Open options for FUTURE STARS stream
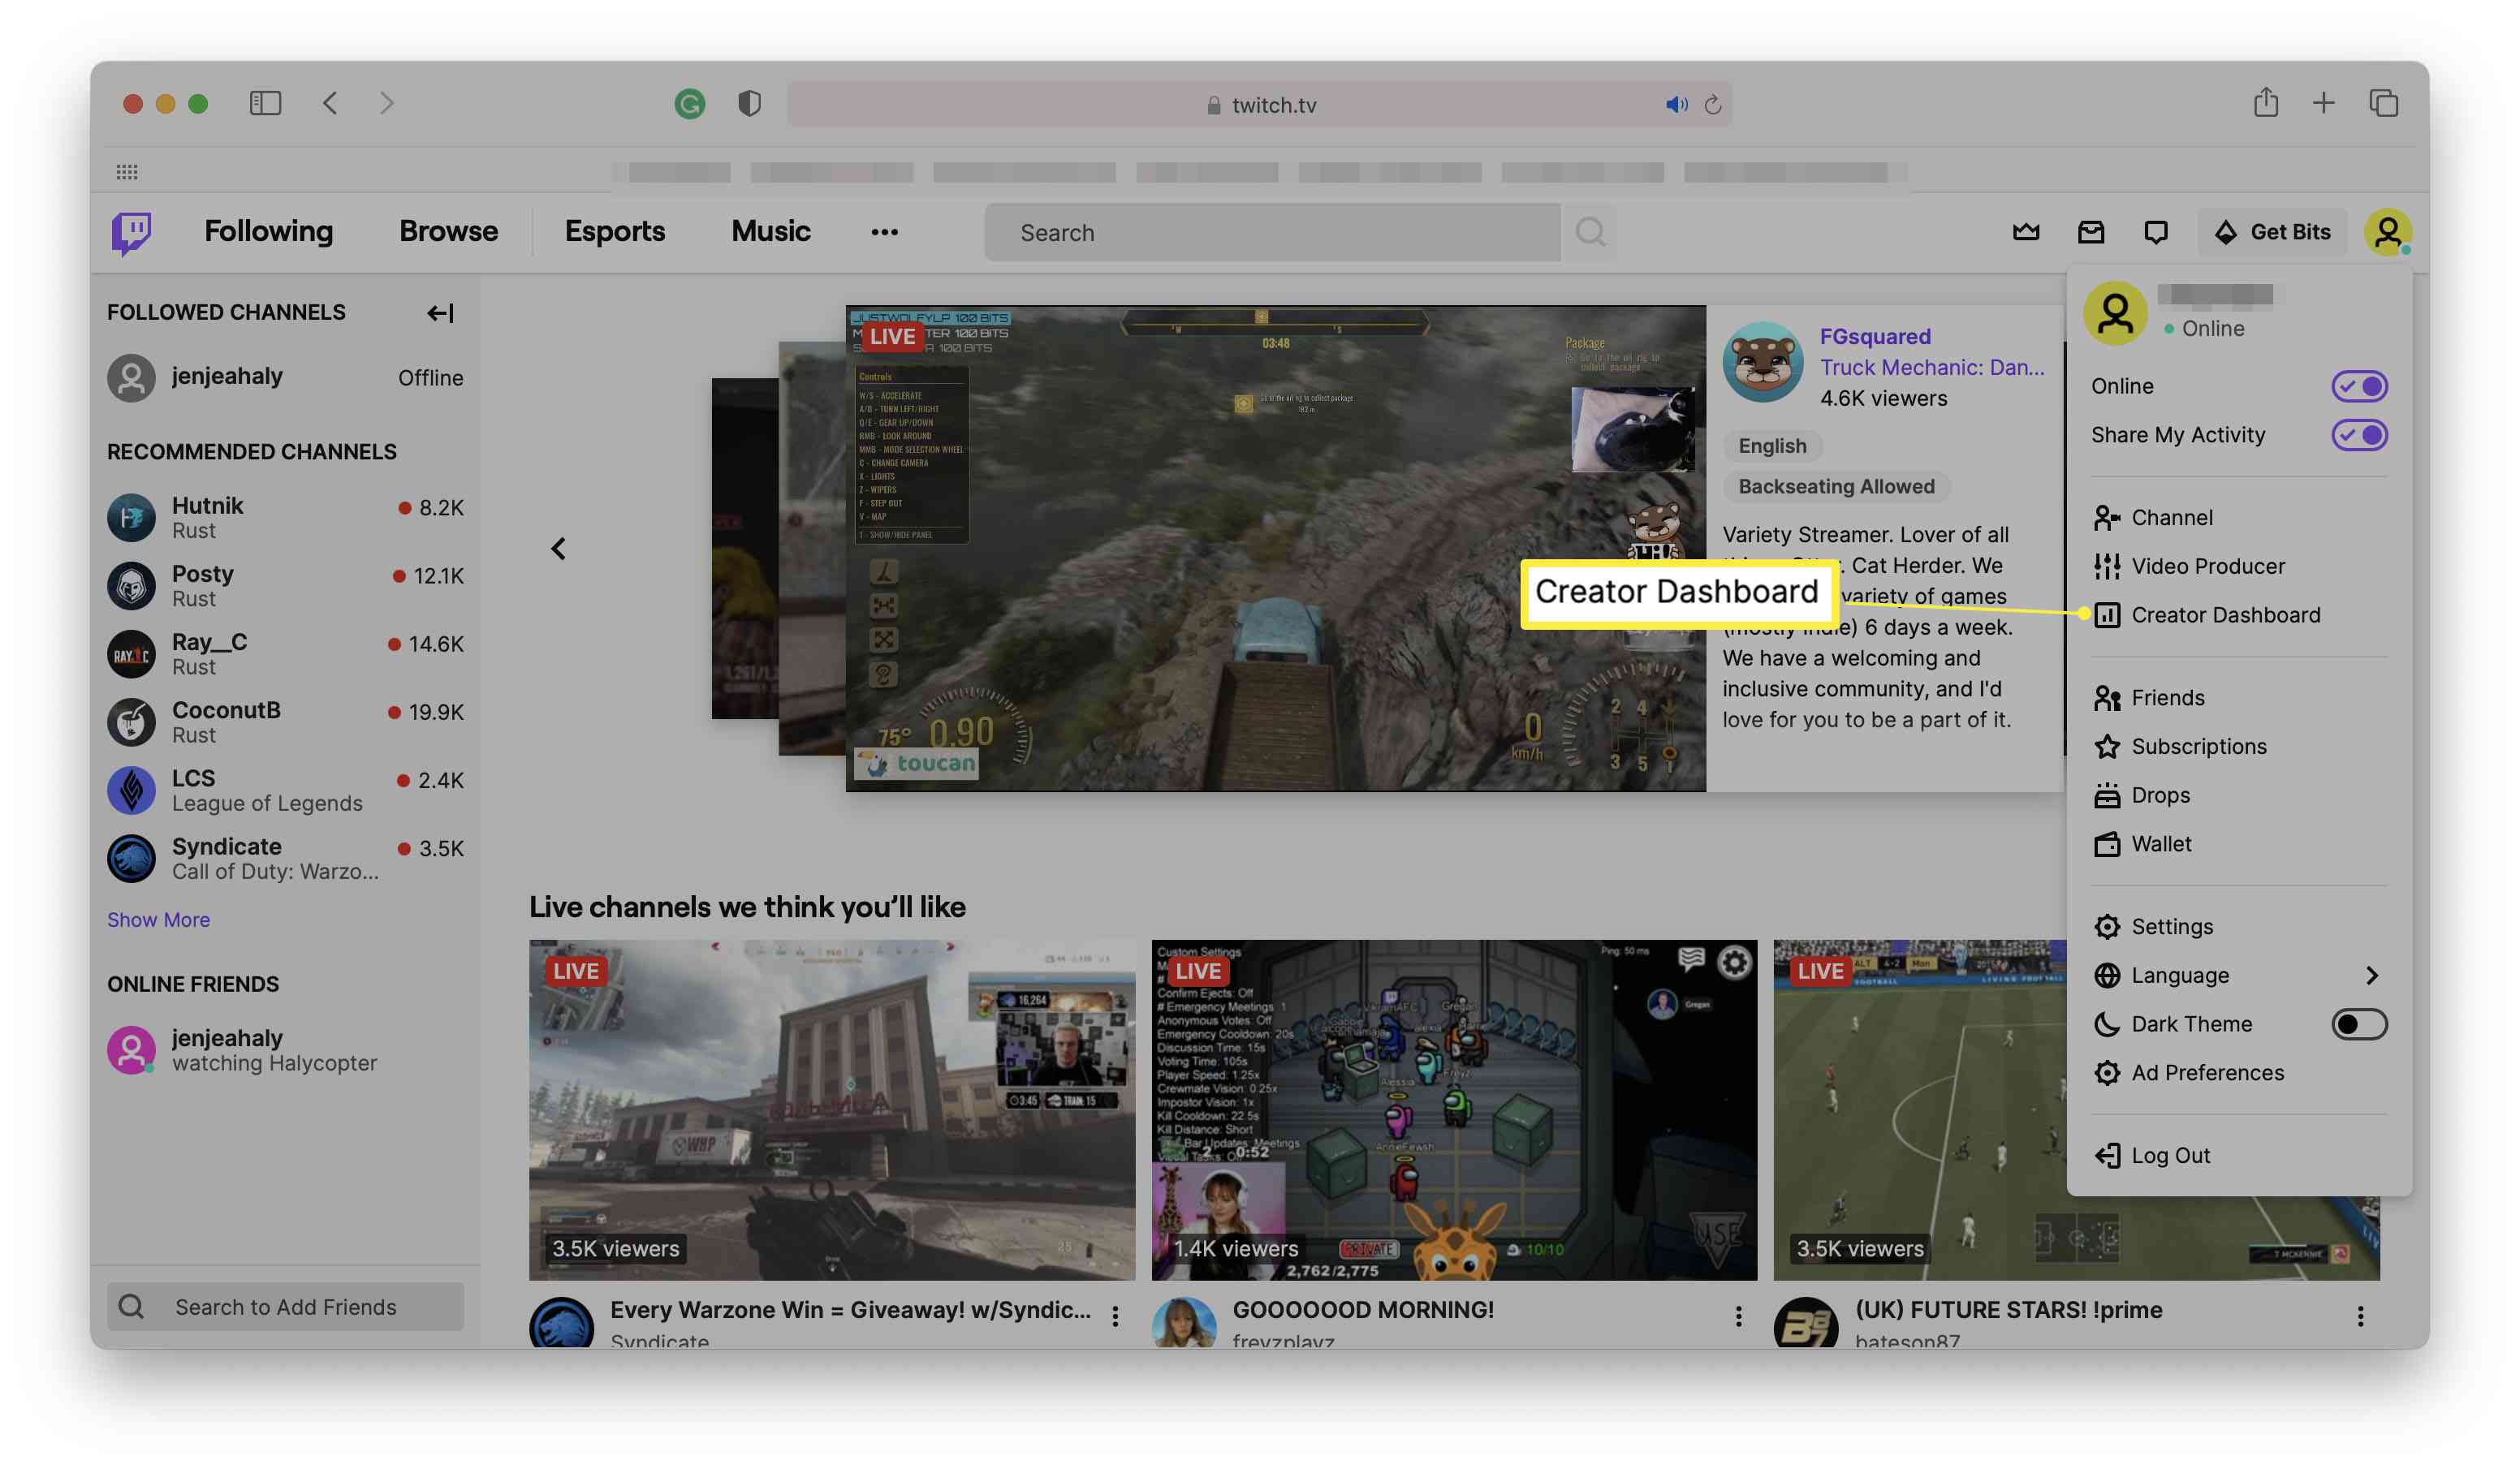Image resolution: width=2520 pixels, height=1469 pixels. pyautogui.click(x=2360, y=1316)
